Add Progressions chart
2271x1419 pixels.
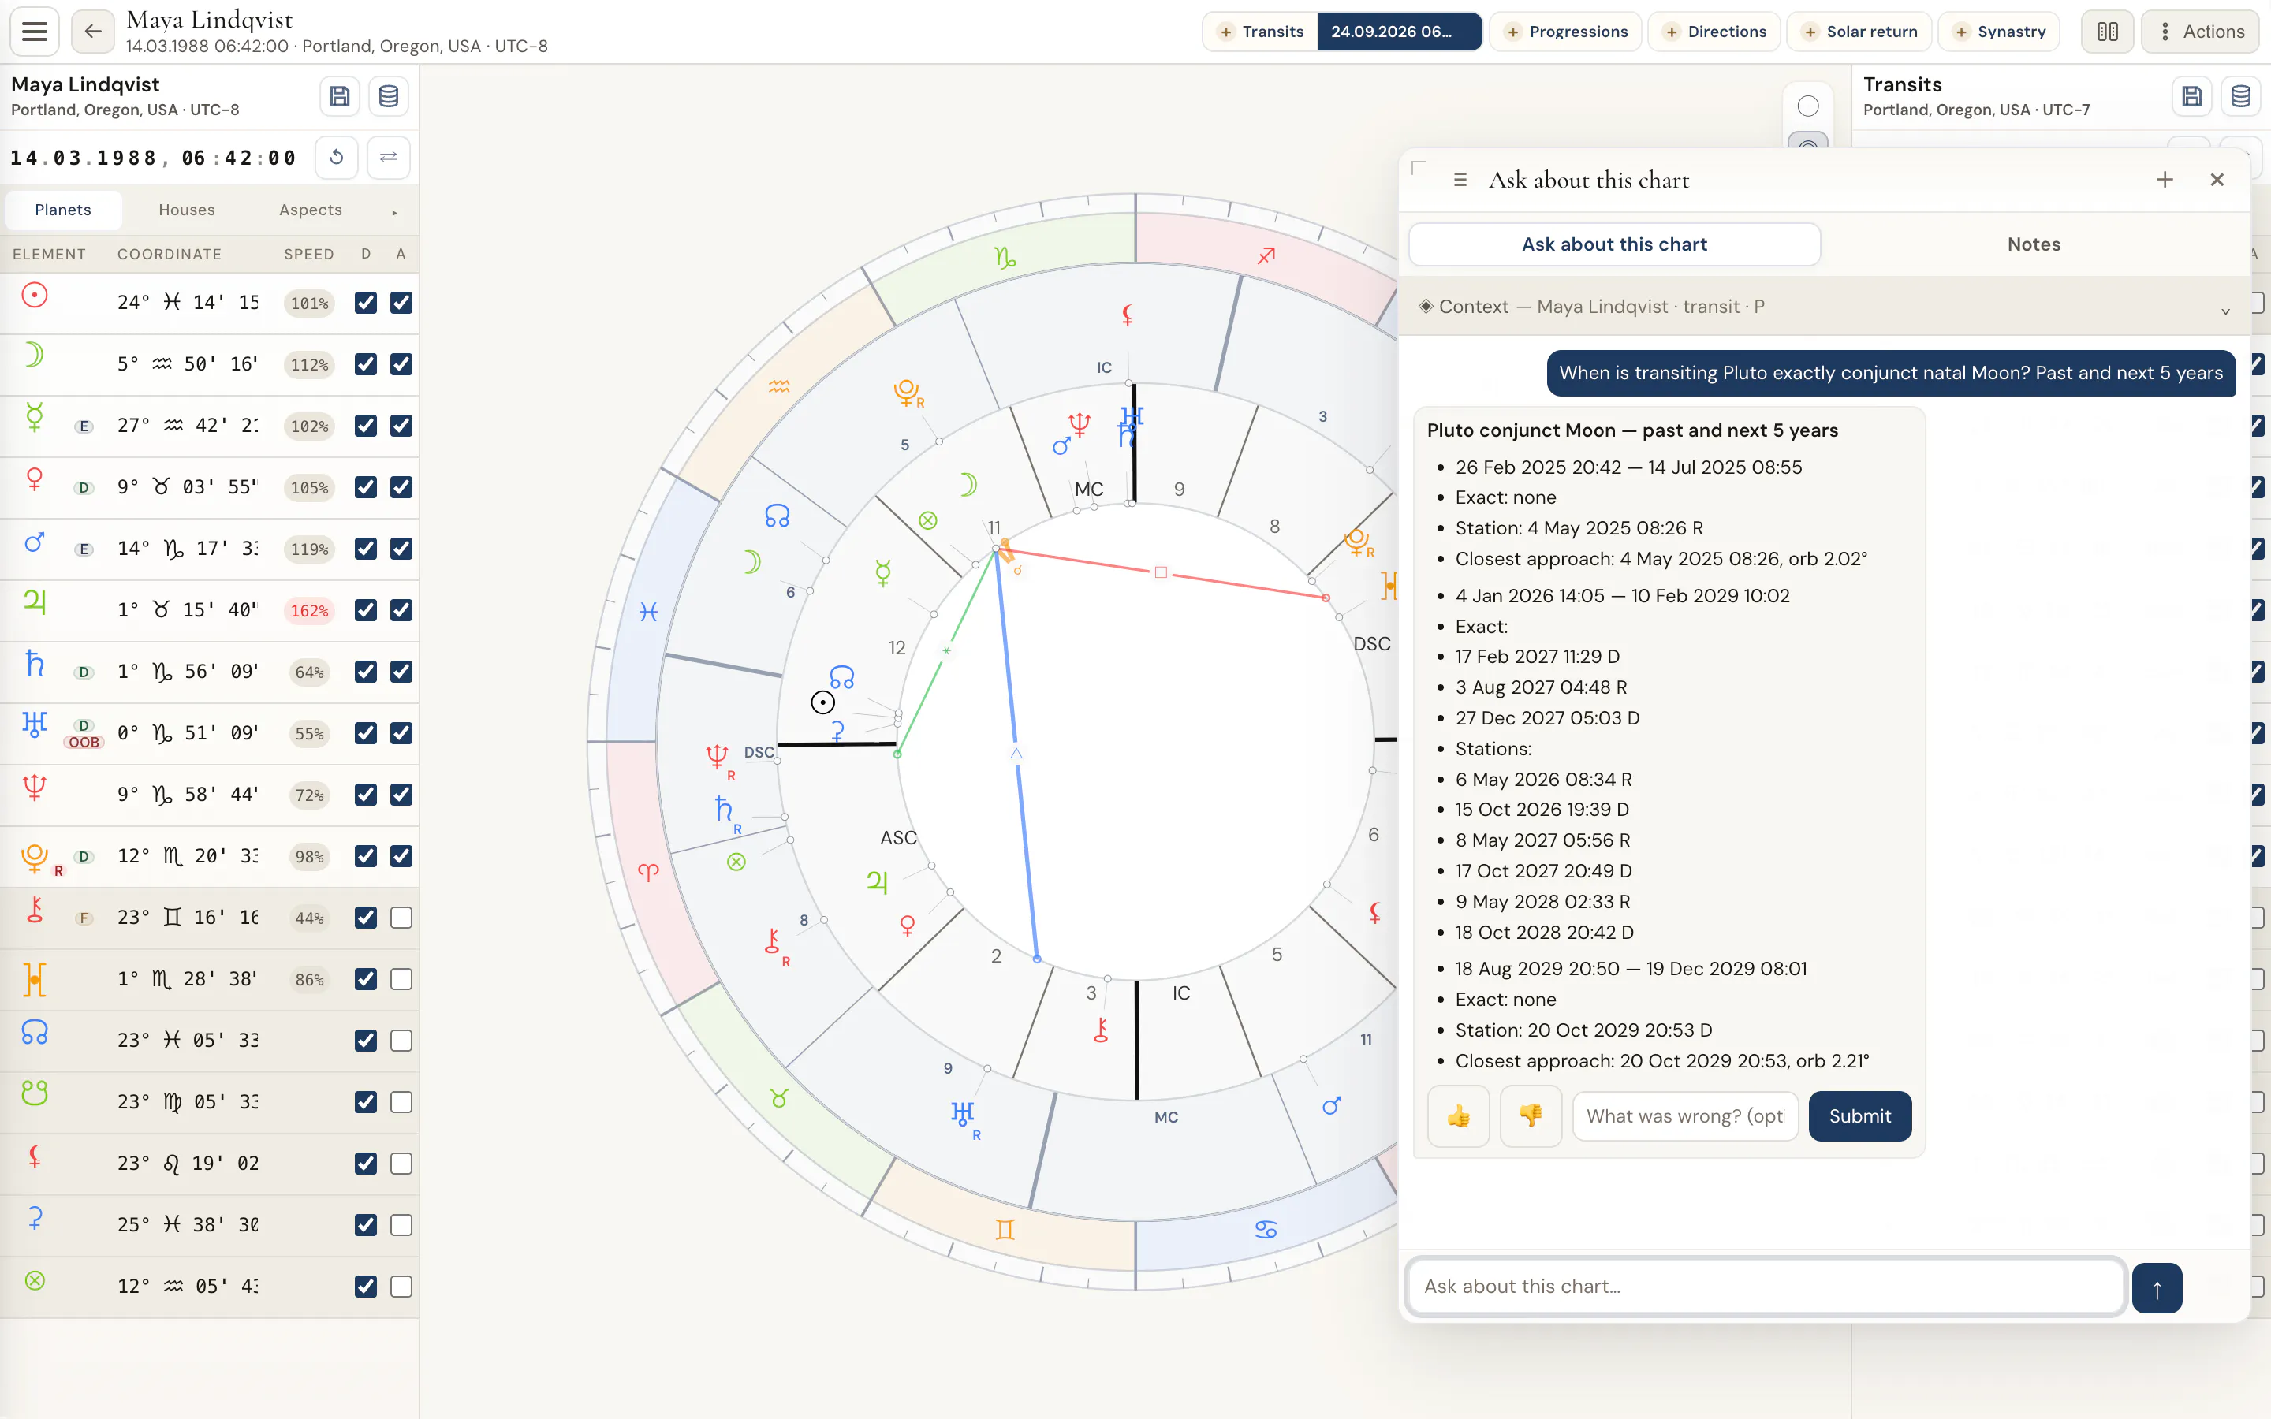point(1566,31)
